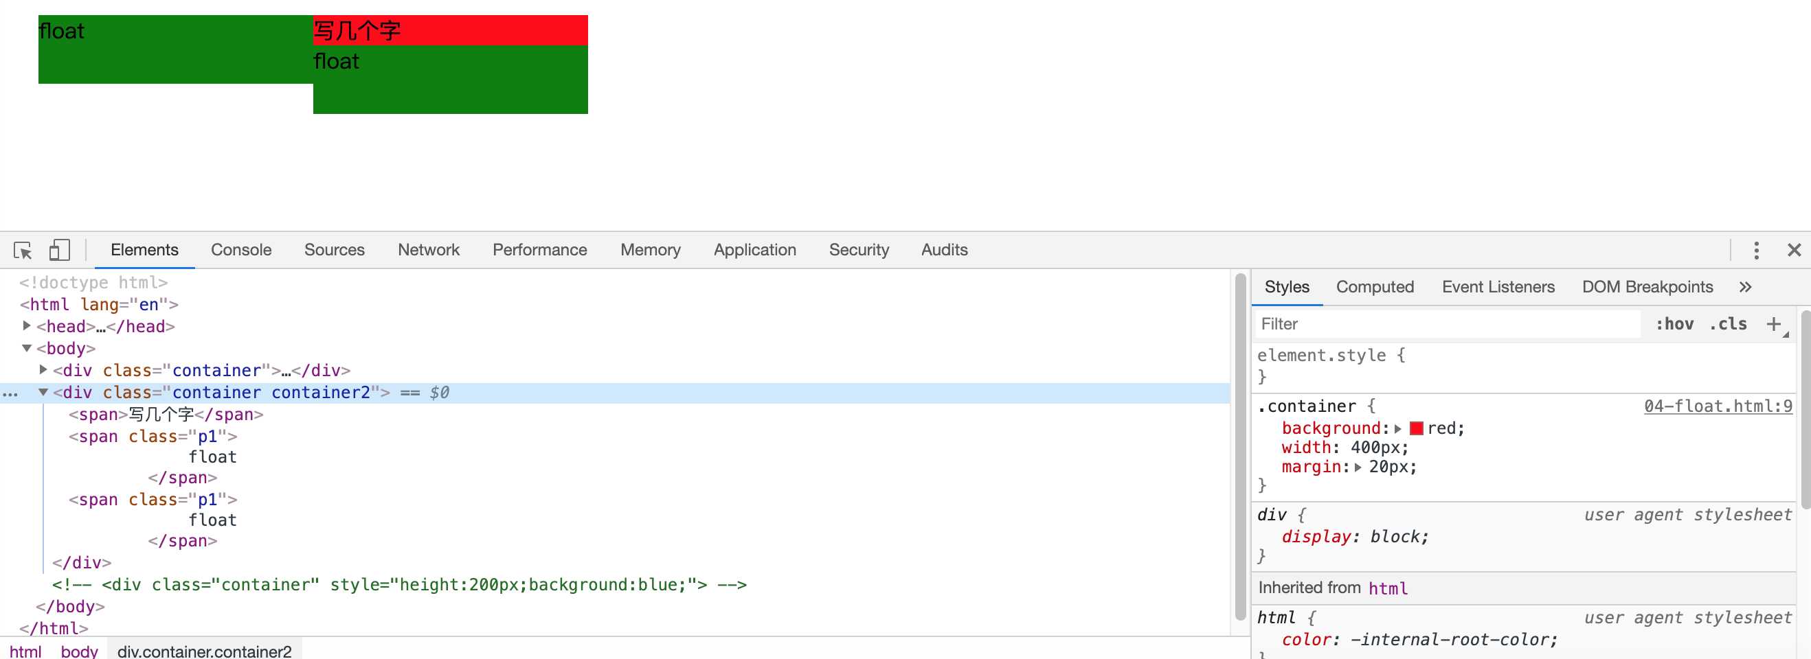Click the html breadcrumb item
Screen dimensions: 1811x659
tap(25, 651)
